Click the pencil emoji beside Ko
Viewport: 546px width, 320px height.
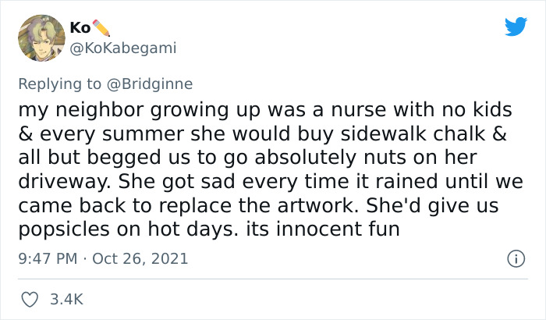[103, 27]
